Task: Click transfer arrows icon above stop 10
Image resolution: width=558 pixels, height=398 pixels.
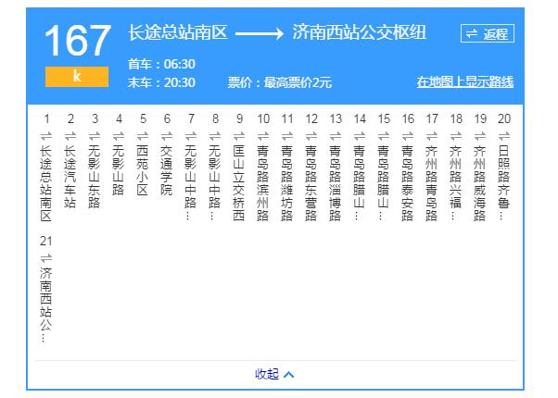Action: (263, 136)
